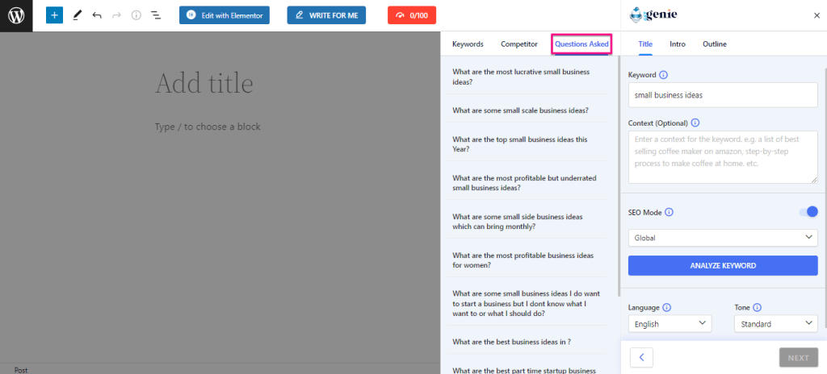This screenshot has width=827, height=374.
Task: Open the Tone Standard dropdown
Action: [x=776, y=323]
